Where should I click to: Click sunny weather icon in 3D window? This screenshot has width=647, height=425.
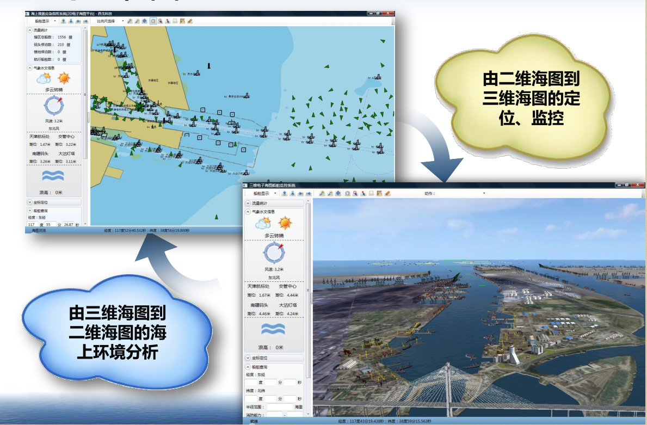point(285,223)
